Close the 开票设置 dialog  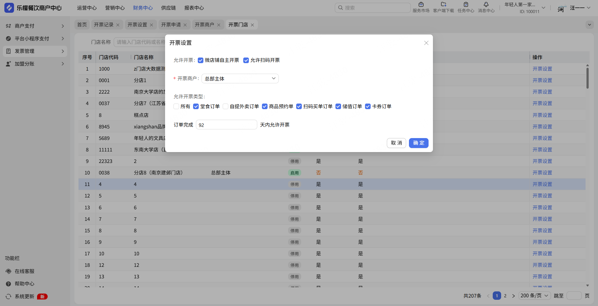(426, 43)
